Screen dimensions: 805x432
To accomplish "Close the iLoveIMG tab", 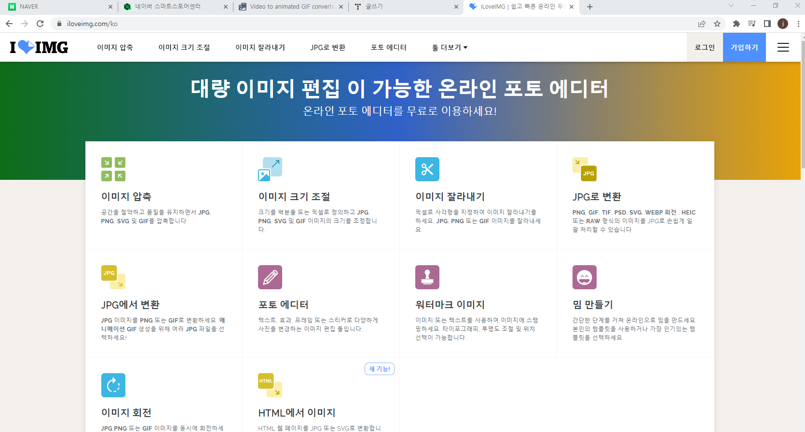I will point(572,7).
